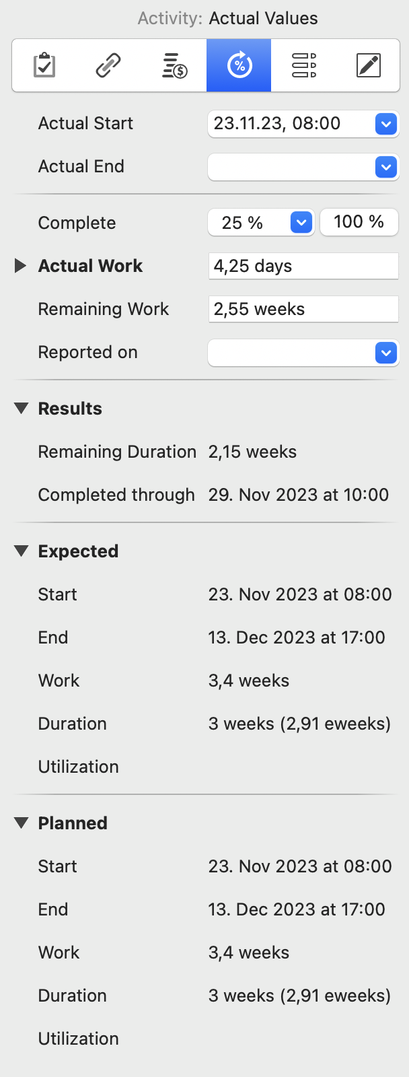Open the clipboard checklist inspector tab
409x1077 pixels.
click(44, 65)
